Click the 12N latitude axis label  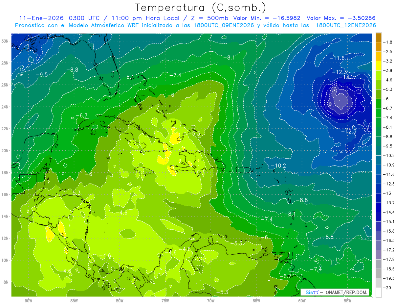5,238
